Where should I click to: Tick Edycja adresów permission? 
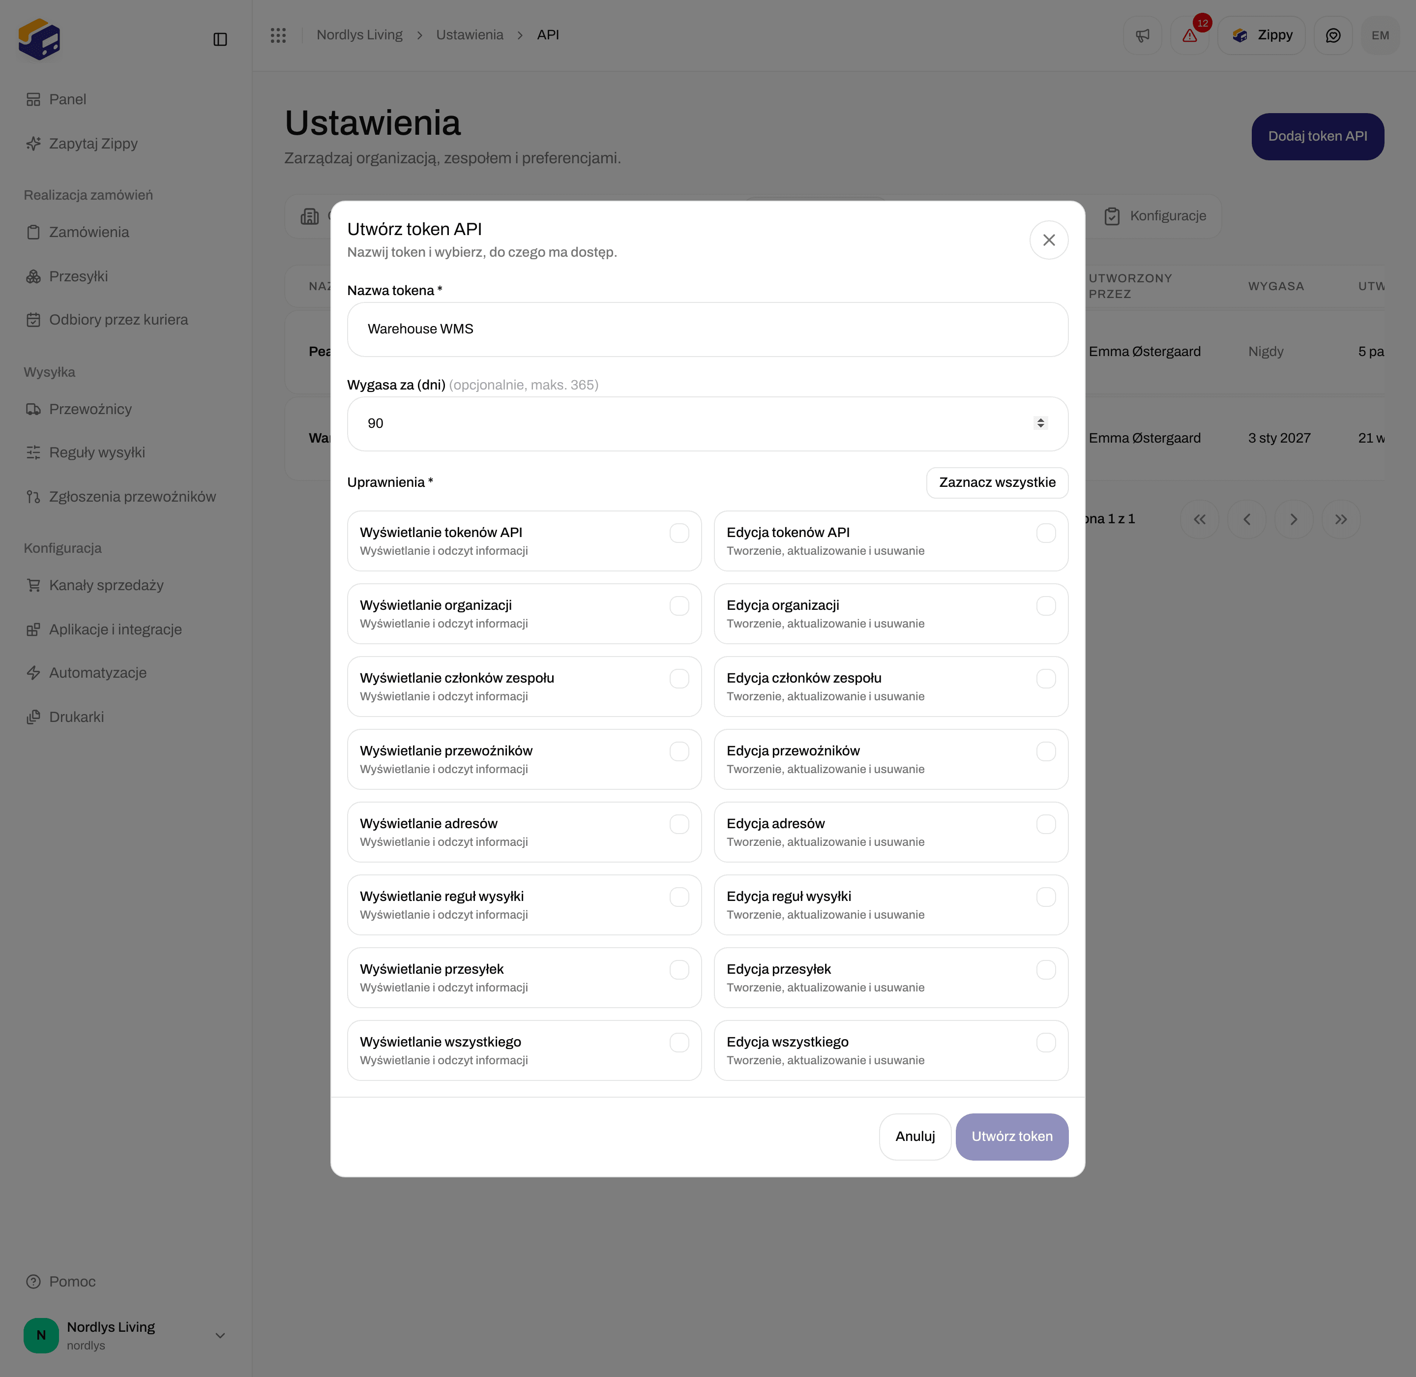1046,824
